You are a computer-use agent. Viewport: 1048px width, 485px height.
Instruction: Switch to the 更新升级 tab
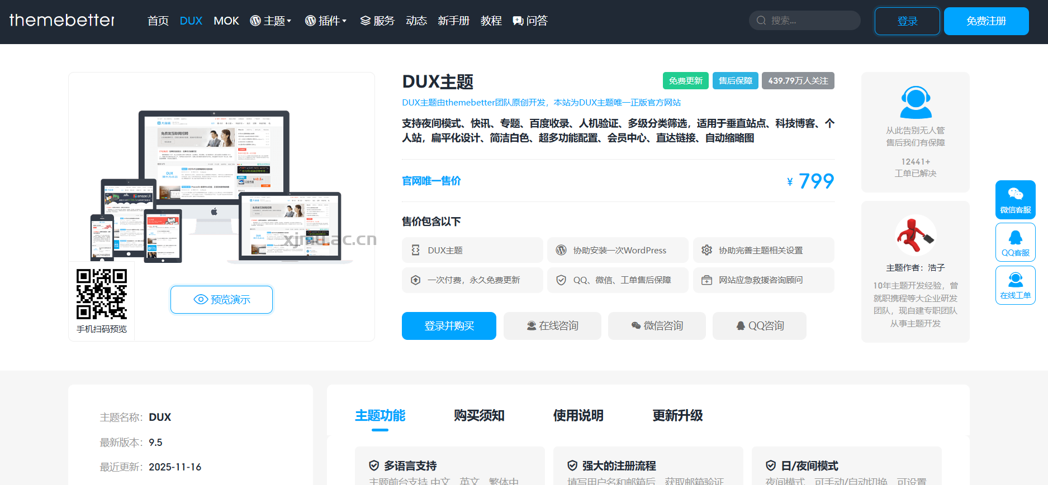(677, 416)
